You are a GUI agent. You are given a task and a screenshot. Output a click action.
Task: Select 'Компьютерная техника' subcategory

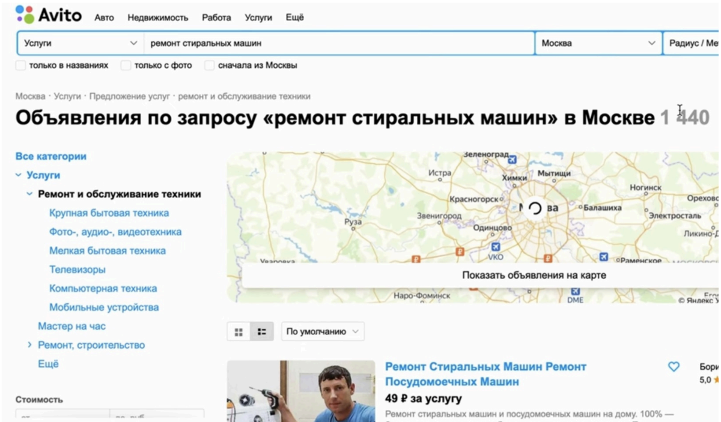click(103, 289)
